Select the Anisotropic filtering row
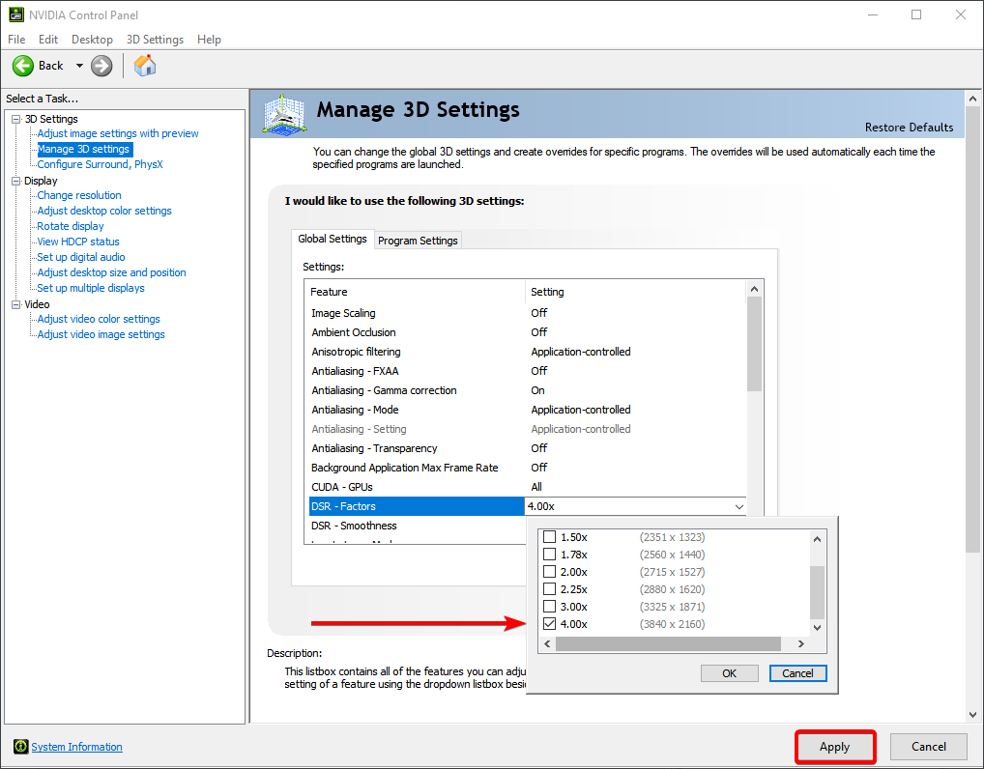 (527, 352)
